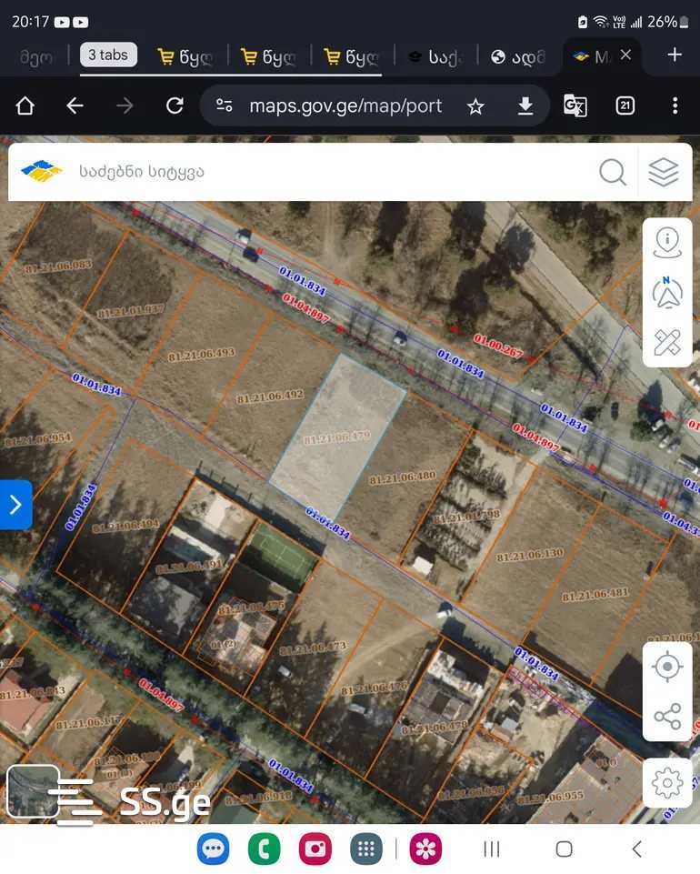Center map on my location
700x874 pixels.
point(667,667)
